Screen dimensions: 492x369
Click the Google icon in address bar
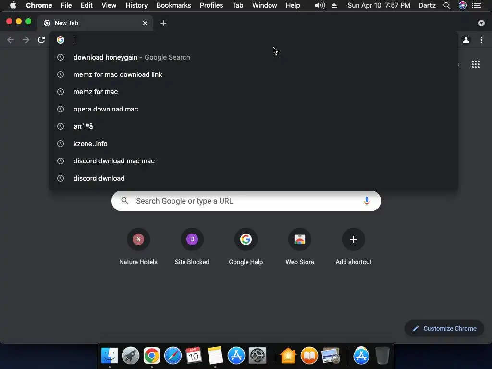[61, 40]
